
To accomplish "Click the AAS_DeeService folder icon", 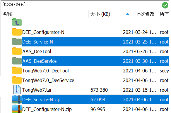I will pyautogui.click(x=17, y=61).
